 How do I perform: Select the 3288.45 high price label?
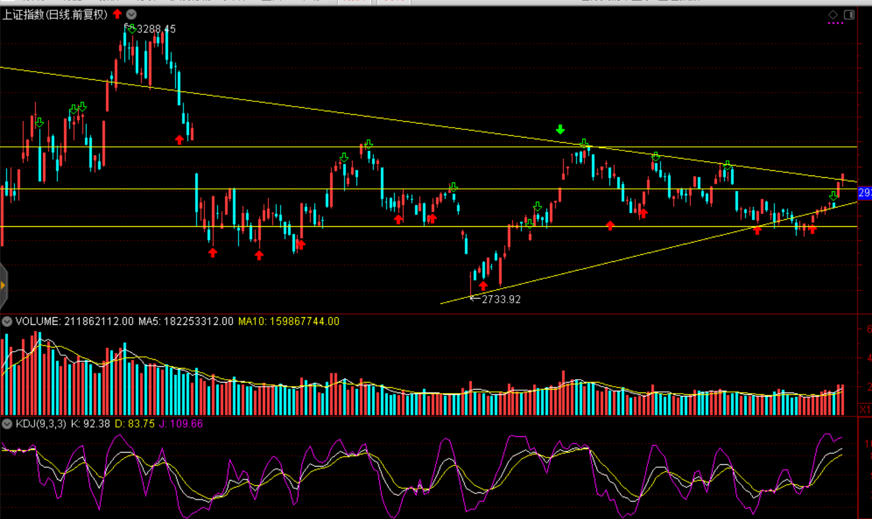pos(156,29)
